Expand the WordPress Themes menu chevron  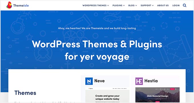point(108,5)
